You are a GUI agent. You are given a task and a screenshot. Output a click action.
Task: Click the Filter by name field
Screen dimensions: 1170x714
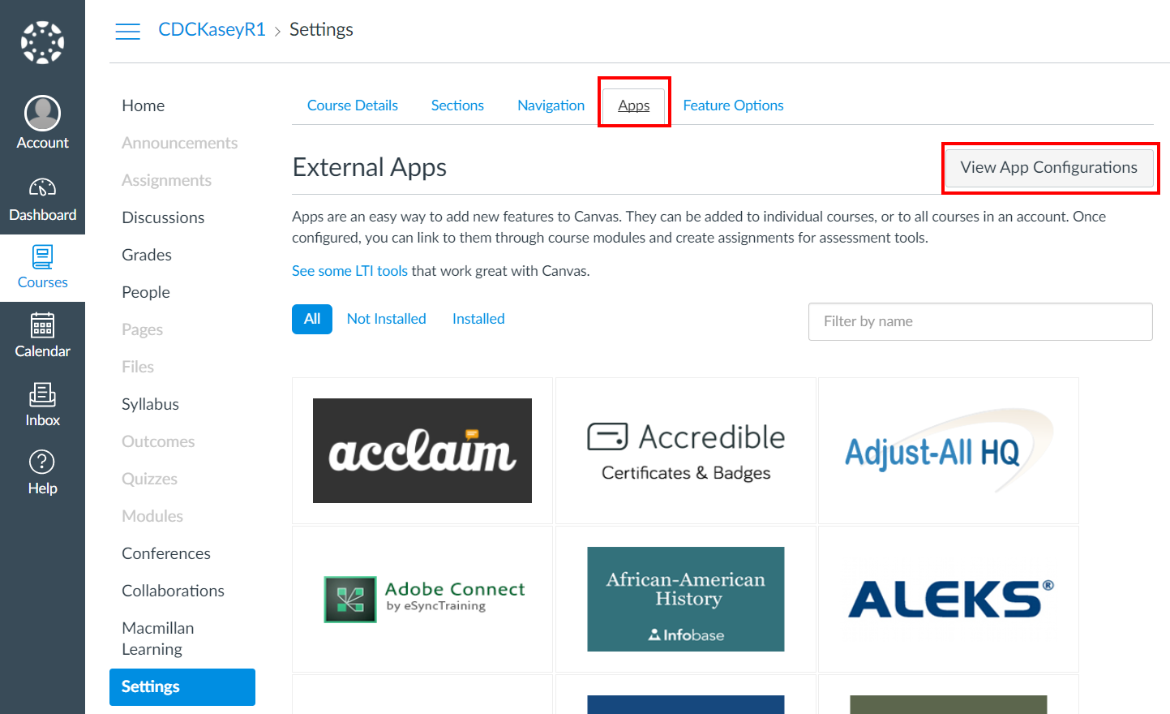pyautogui.click(x=979, y=321)
